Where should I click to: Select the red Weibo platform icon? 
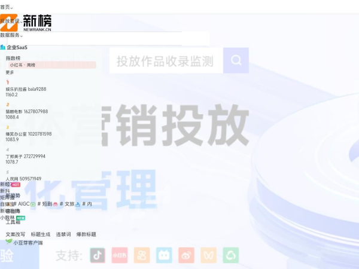click(186, 255)
